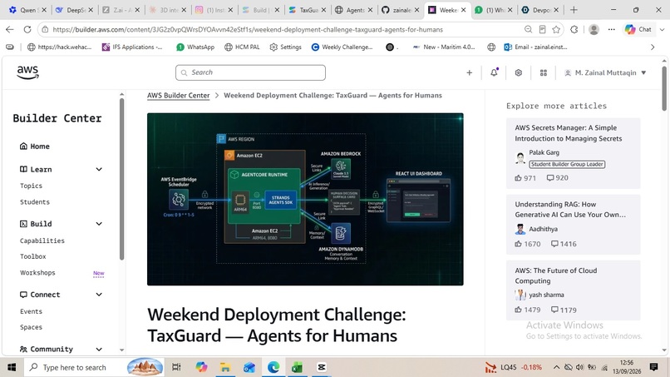This screenshot has width=670, height=377.
Task: Open comments on Secrets Manager article (920)
Action: (557, 178)
